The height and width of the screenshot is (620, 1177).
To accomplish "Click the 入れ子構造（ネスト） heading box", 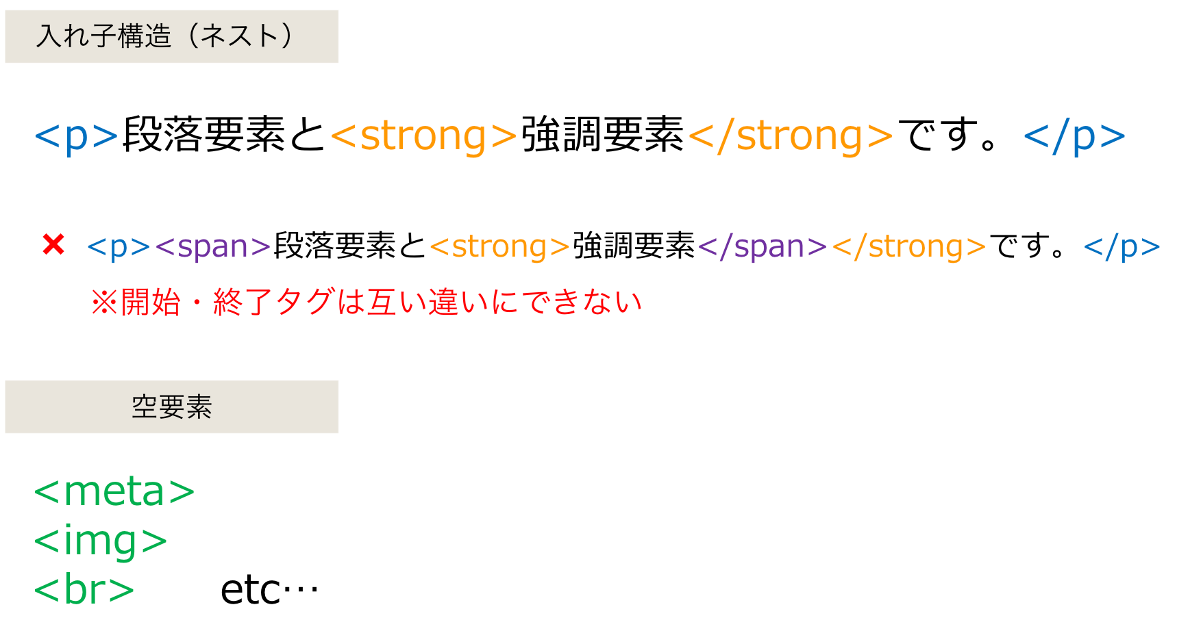I will tap(171, 36).
